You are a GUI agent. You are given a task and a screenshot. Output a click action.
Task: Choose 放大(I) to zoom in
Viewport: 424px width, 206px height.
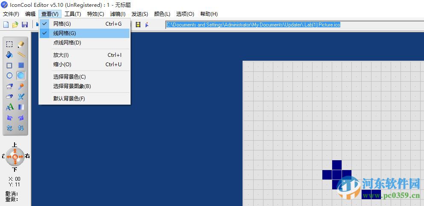(x=85, y=55)
